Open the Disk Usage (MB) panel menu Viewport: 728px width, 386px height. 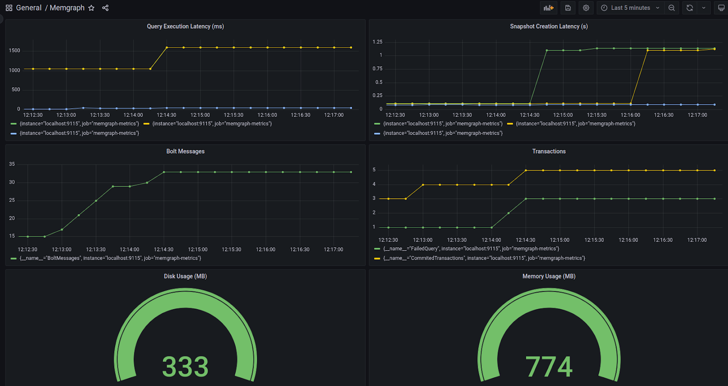tap(185, 276)
